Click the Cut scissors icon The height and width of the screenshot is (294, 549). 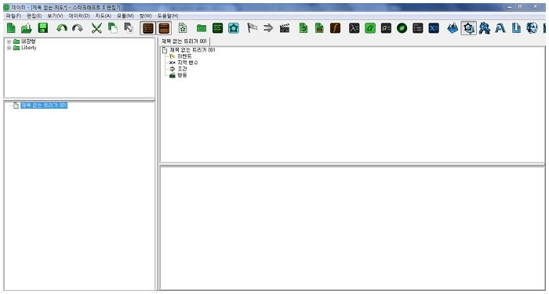[96, 28]
